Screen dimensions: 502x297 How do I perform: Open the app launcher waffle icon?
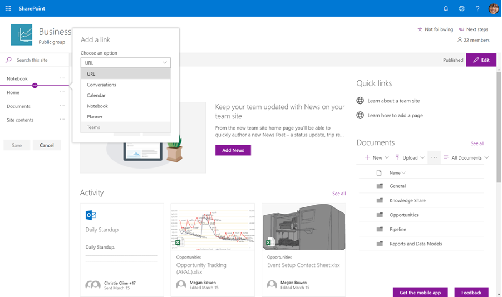[x=8, y=8]
